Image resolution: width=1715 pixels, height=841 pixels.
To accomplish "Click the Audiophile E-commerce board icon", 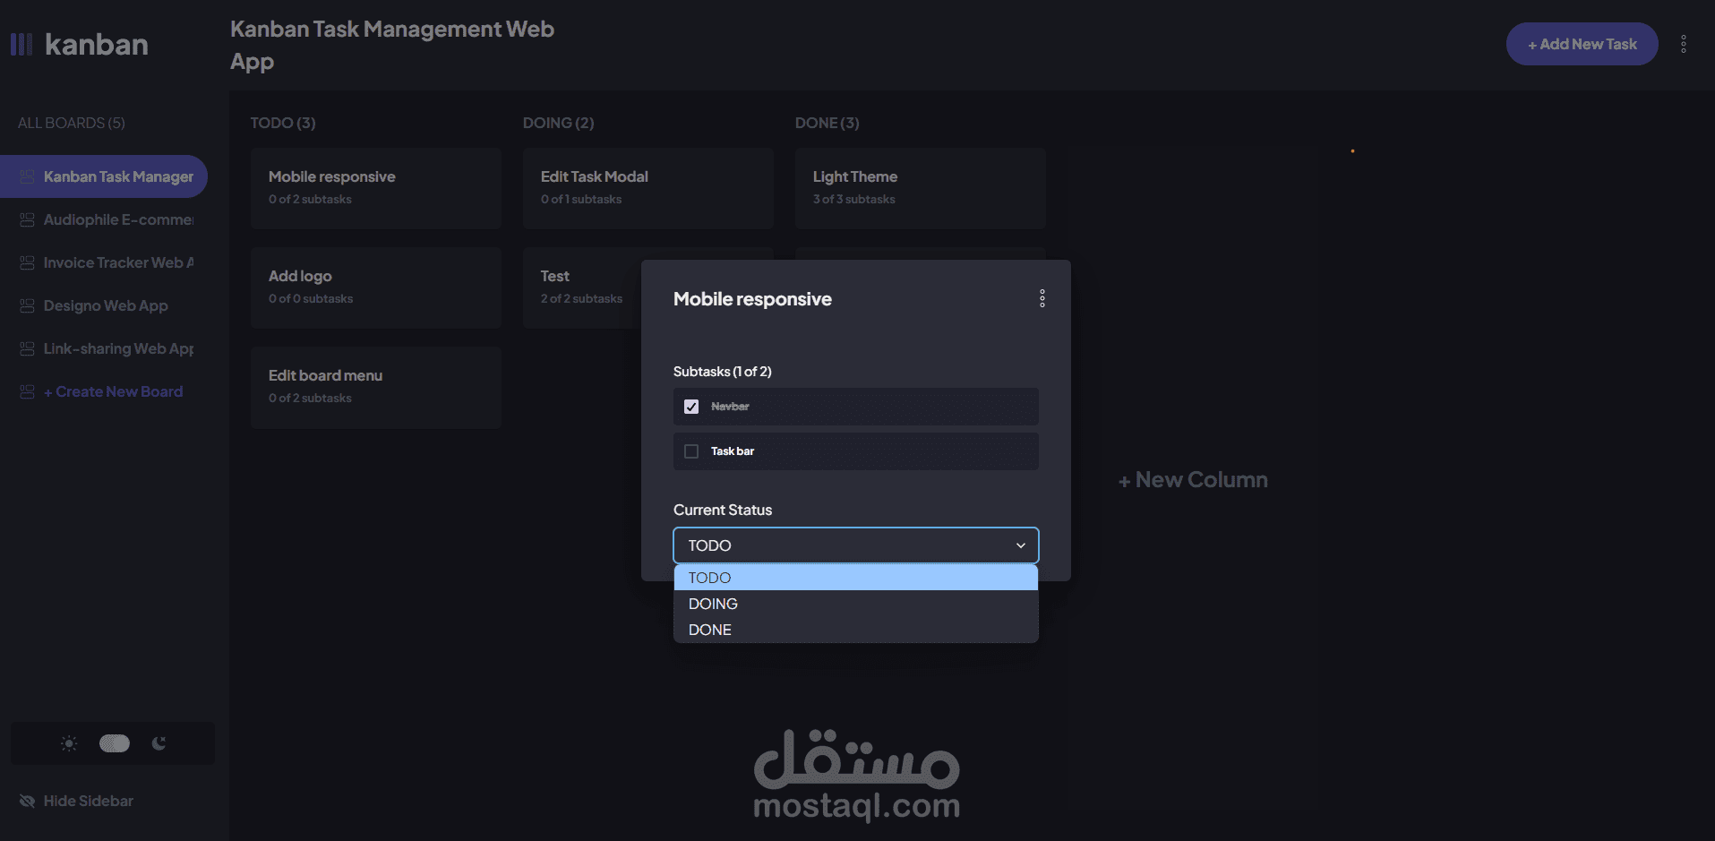I will (x=27, y=219).
